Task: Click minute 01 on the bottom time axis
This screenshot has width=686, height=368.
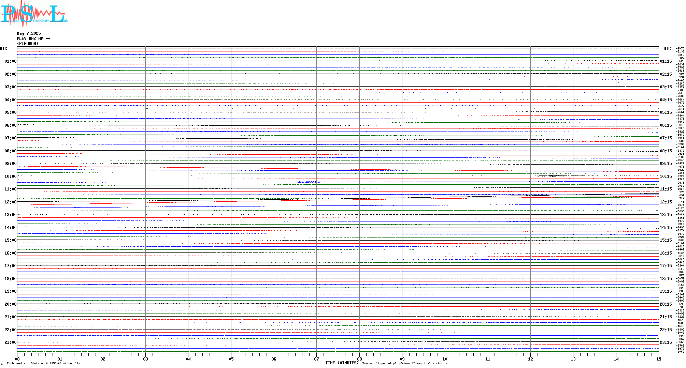Action: 60,359
